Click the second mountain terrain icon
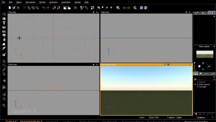 pos(4,32)
